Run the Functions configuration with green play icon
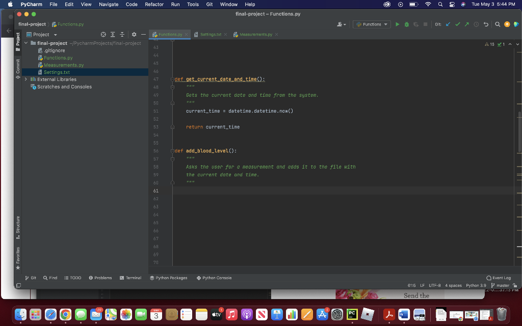The width and height of the screenshot is (522, 326). tap(398, 24)
